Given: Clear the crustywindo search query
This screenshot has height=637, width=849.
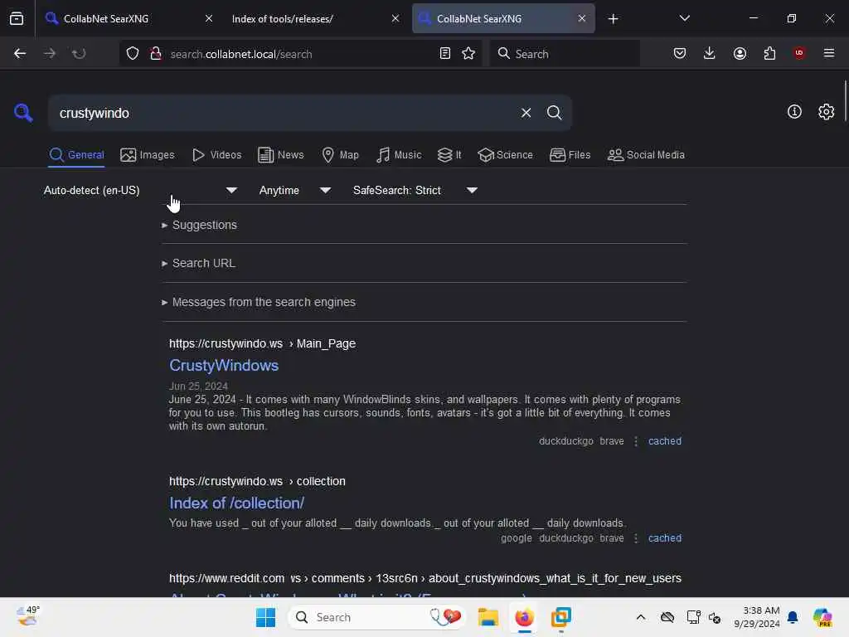Looking at the screenshot, I should tap(526, 113).
